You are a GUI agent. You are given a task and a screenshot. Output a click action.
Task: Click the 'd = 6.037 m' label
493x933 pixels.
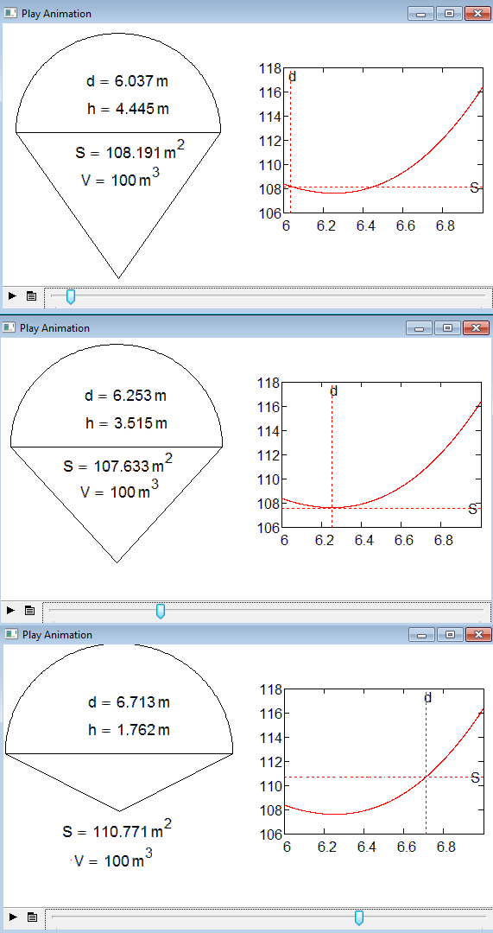tap(127, 81)
